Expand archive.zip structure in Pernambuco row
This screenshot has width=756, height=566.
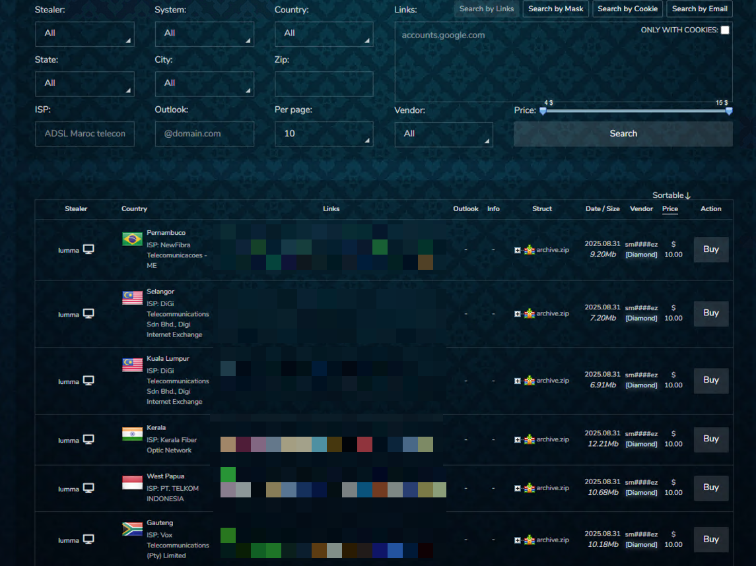pyautogui.click(x=518, y=250)
